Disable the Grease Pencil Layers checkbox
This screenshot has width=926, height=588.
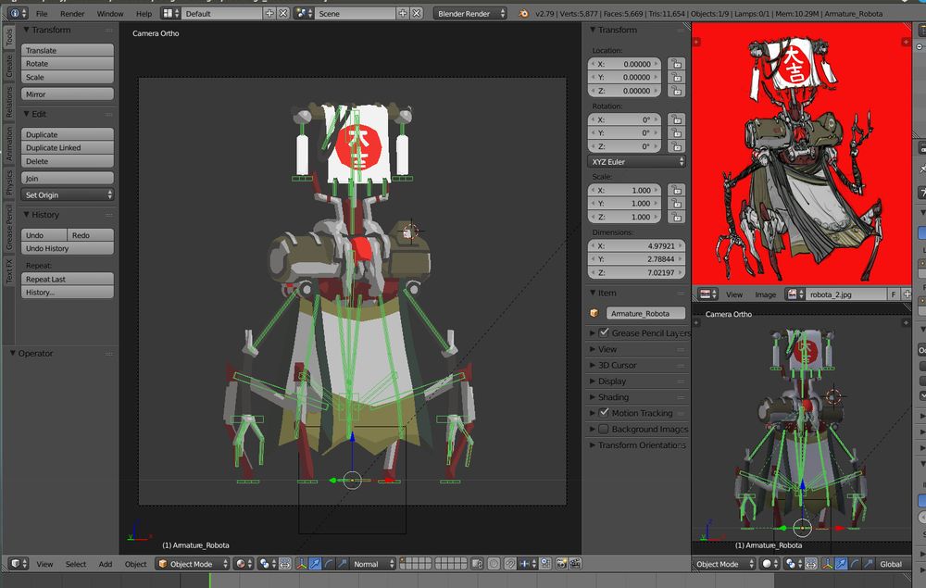point(604,332)
